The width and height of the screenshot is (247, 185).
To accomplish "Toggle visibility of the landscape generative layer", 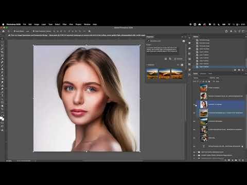I will click(x=195, y=113).
